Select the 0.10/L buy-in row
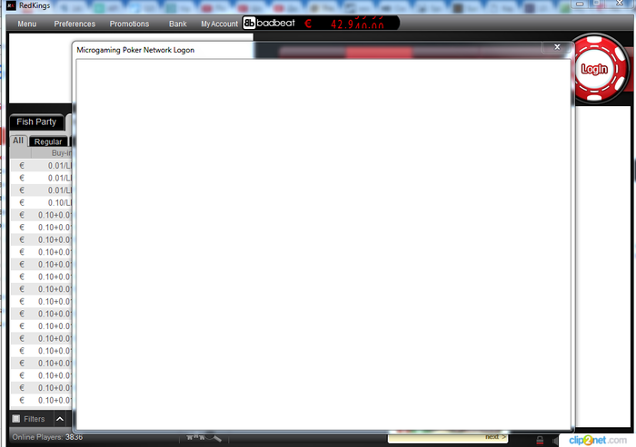 (x=41, y=202)
